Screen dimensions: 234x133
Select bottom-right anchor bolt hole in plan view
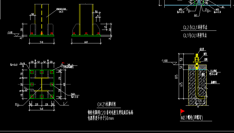[52, 97]
